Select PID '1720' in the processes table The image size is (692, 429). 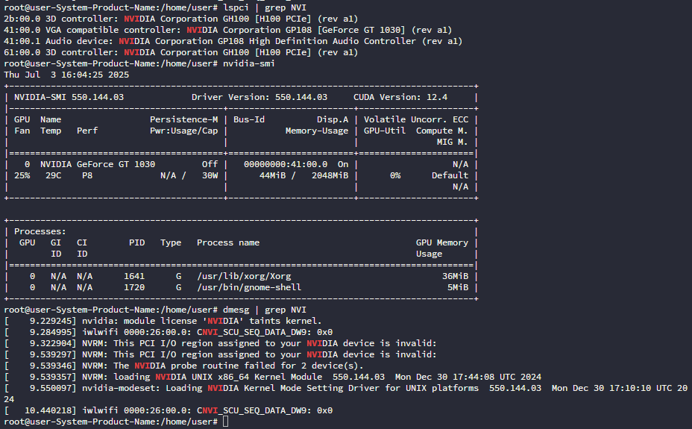coord(134,287)
